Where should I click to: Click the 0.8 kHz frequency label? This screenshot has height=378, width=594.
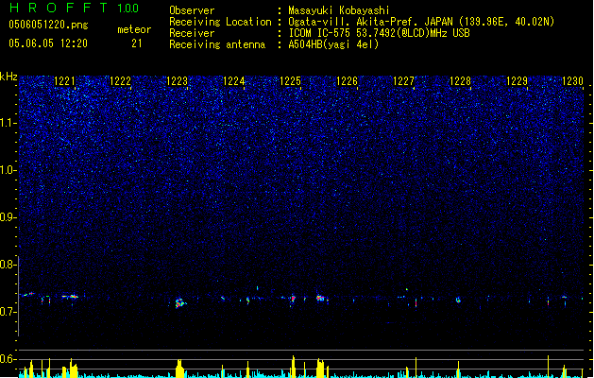[x=8, y=265]
